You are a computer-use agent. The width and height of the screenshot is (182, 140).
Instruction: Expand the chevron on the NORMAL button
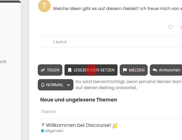pyautogui.click(x=68, y=85)
